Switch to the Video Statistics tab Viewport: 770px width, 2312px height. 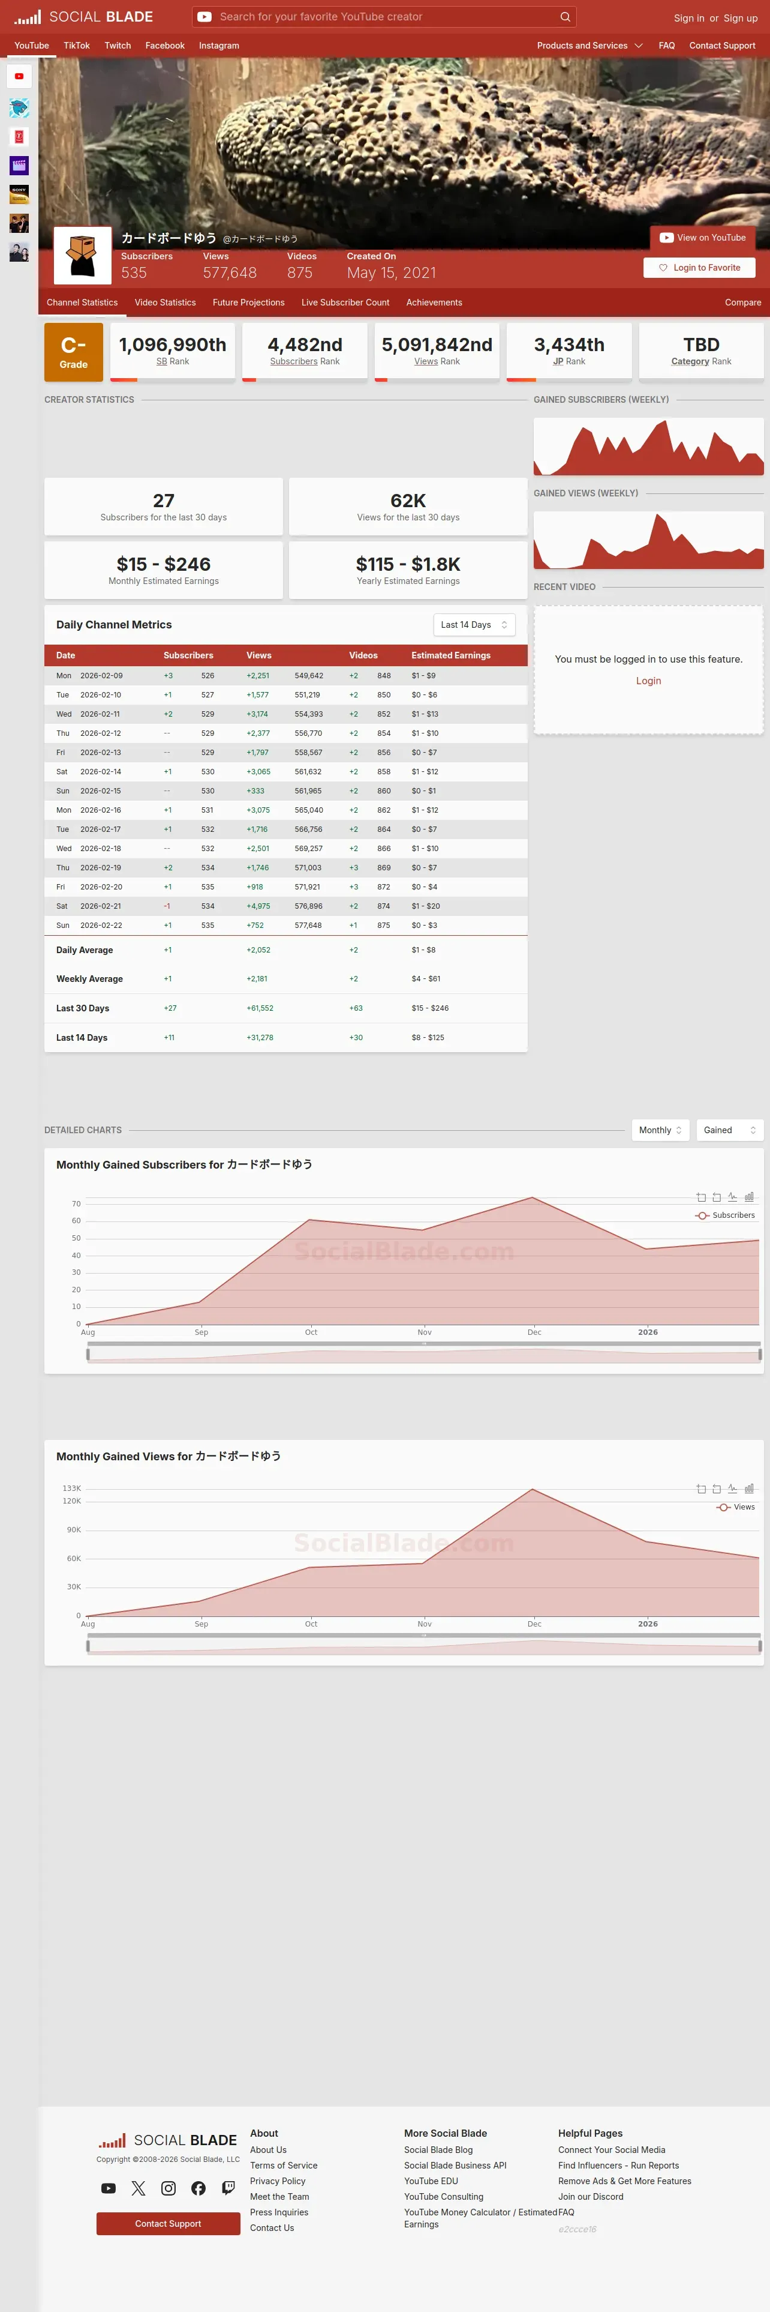(x=165, y=303)
